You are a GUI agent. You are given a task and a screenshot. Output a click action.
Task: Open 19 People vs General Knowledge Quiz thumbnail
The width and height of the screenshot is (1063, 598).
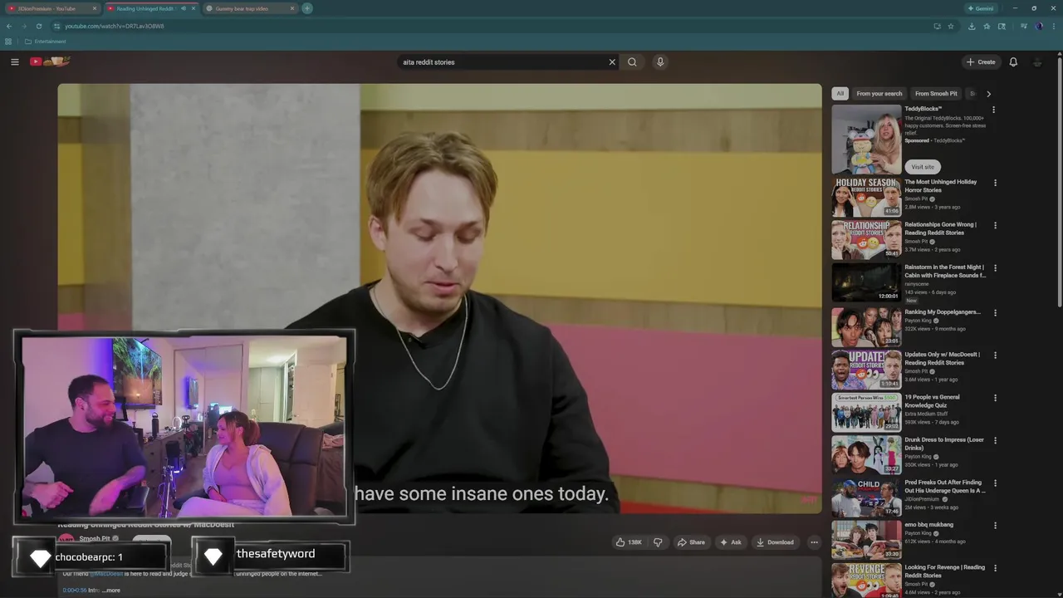(x=866, y=412)
